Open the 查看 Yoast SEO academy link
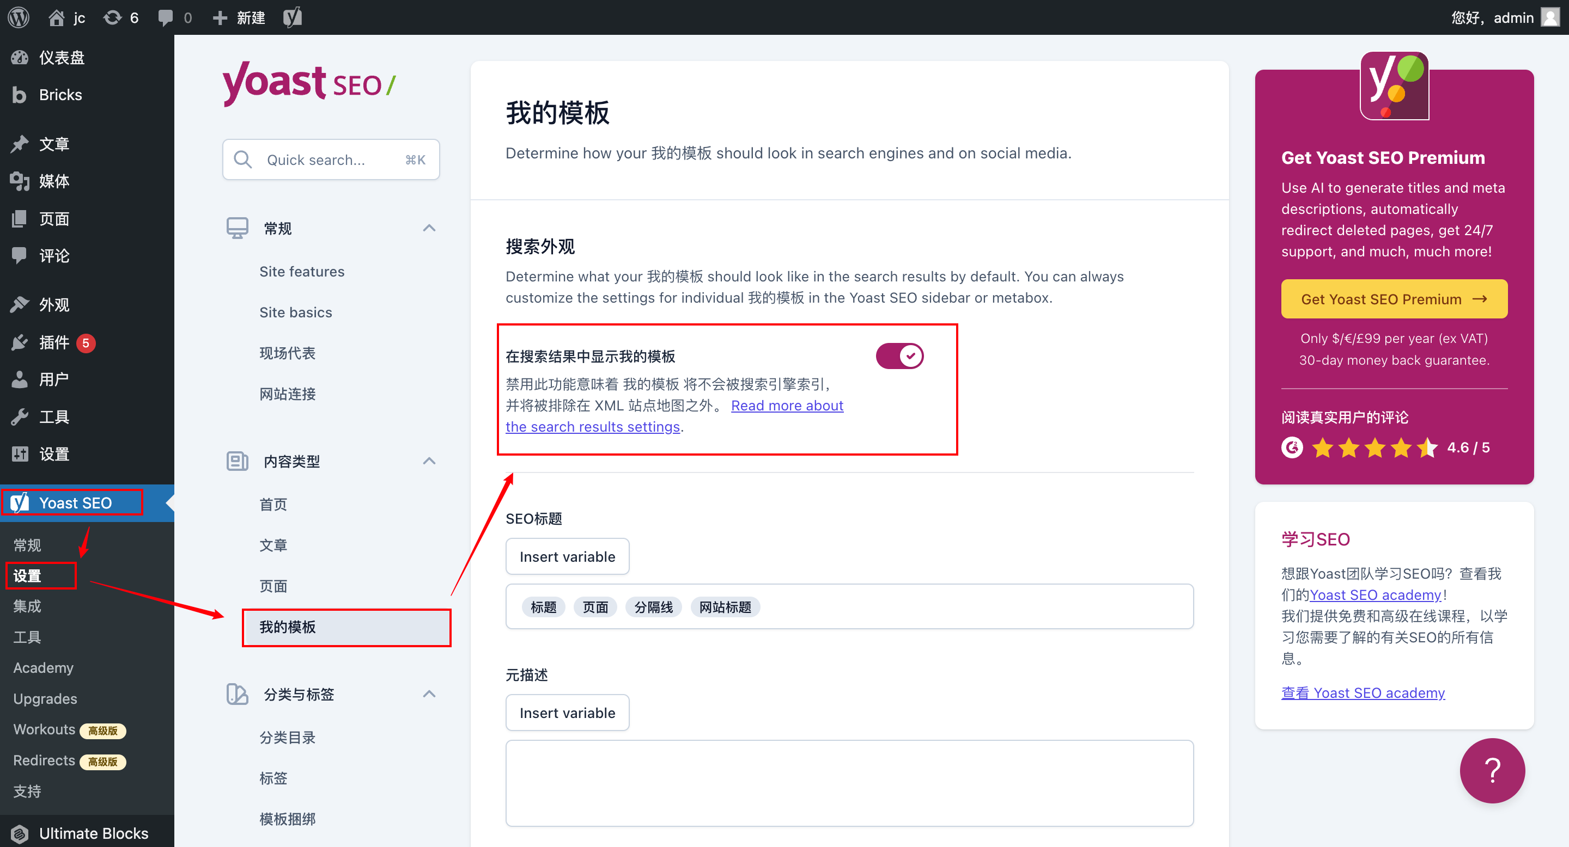 pyautogui.click(x=1363, y=692)
